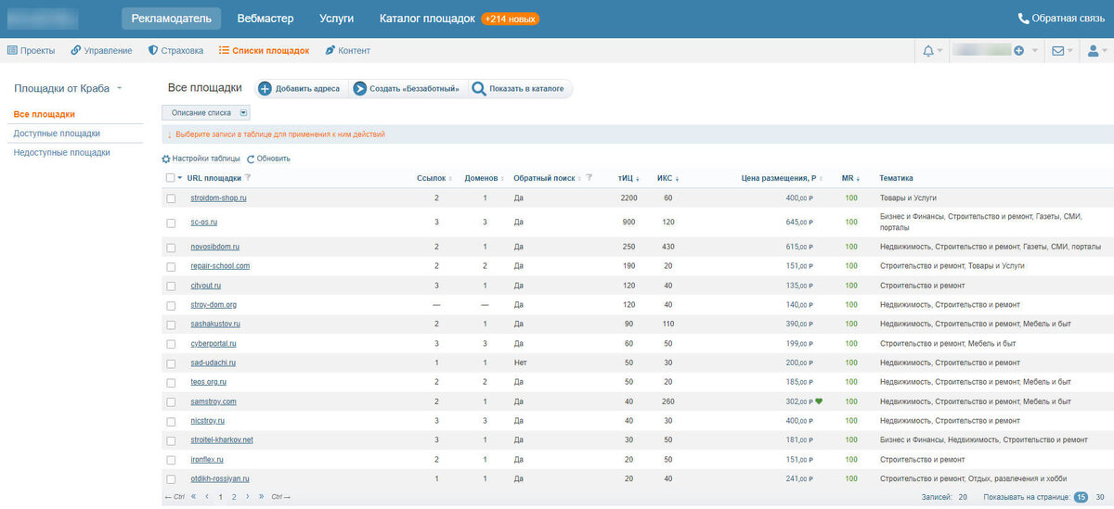Screen dimensions: 1114x509
Task: Click the Показать в каталоге magnifier icon
Action: pos(479,89)
